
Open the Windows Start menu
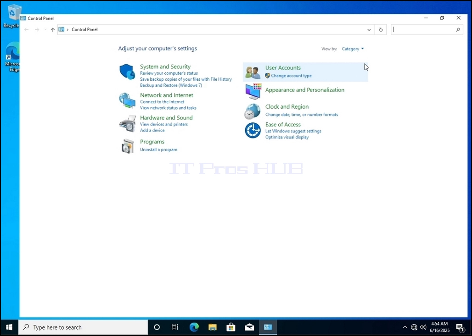point(9,327)
